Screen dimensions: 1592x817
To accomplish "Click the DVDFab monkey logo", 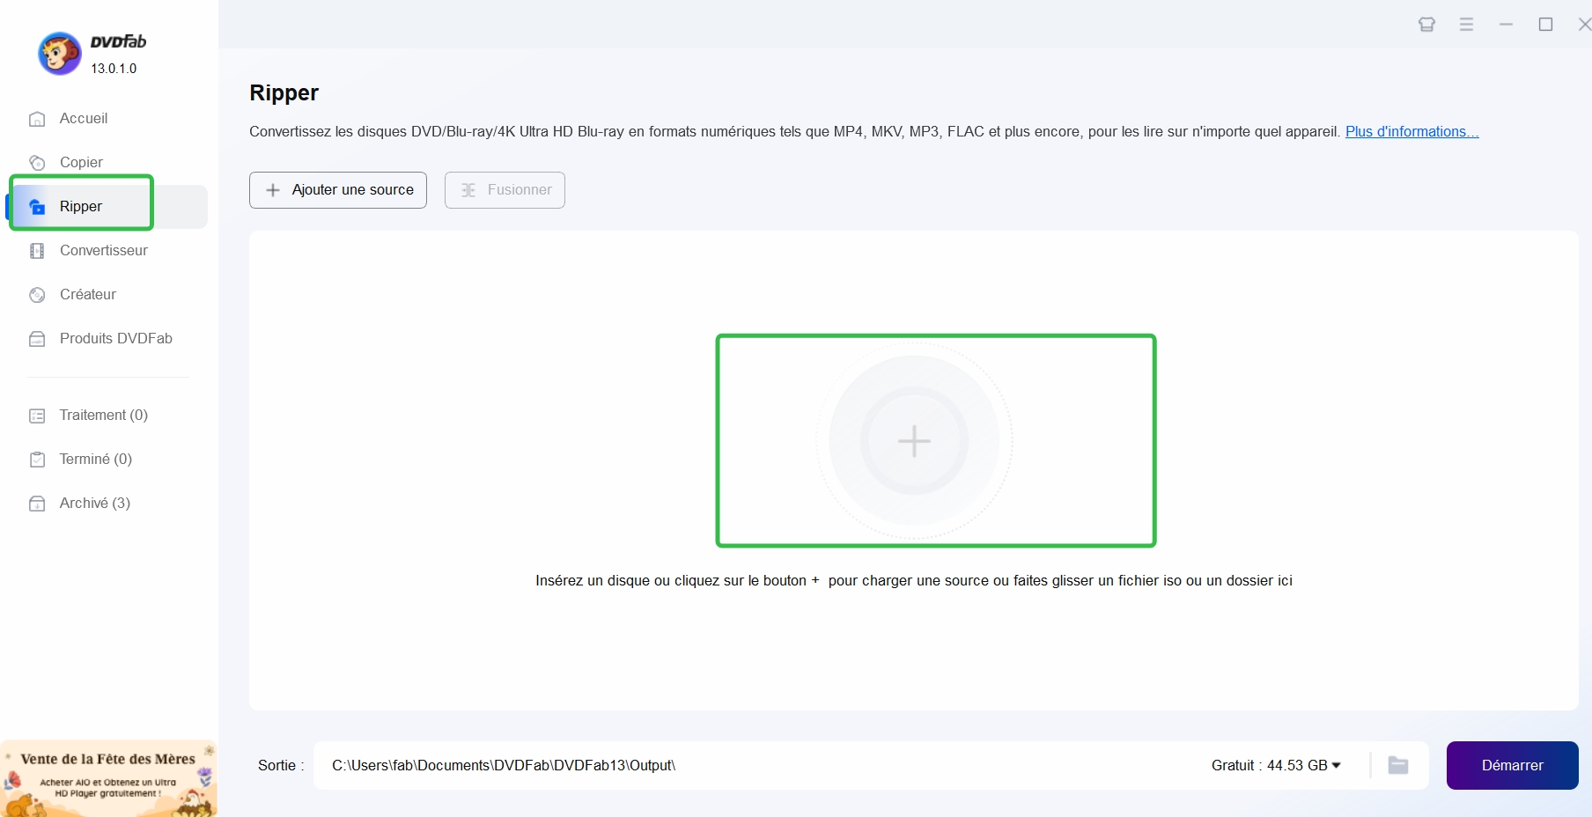I will point(60,54).
